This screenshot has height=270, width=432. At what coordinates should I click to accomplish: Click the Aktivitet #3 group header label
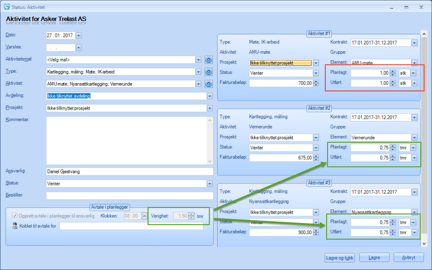[x=319, y=183]
